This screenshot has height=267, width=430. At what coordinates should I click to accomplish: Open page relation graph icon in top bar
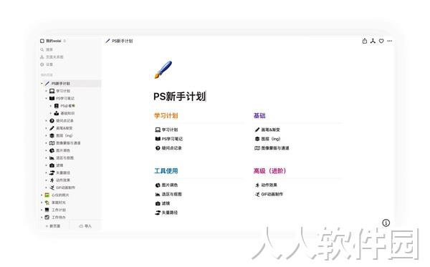(x=373, y=41)
